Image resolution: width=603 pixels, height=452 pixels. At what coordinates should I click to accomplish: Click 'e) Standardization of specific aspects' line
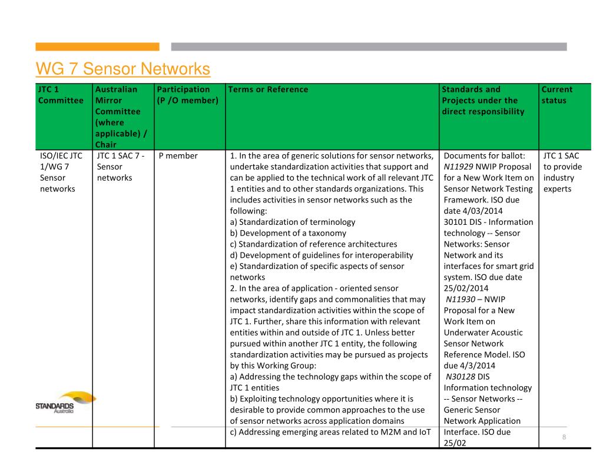click(x=317, y=267)
